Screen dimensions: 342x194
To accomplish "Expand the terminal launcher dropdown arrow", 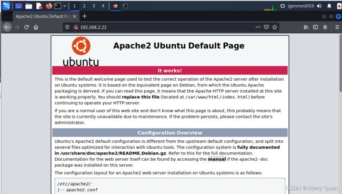I will (65, 6).
